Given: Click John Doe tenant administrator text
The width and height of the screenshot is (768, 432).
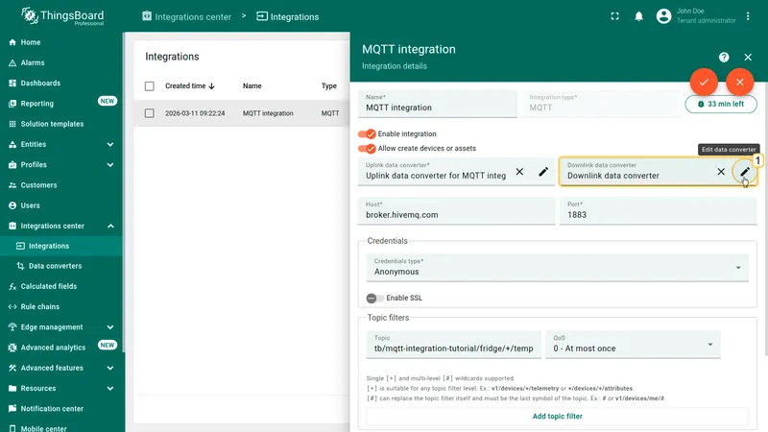Looking at the screenshot, I should (707, 16).
